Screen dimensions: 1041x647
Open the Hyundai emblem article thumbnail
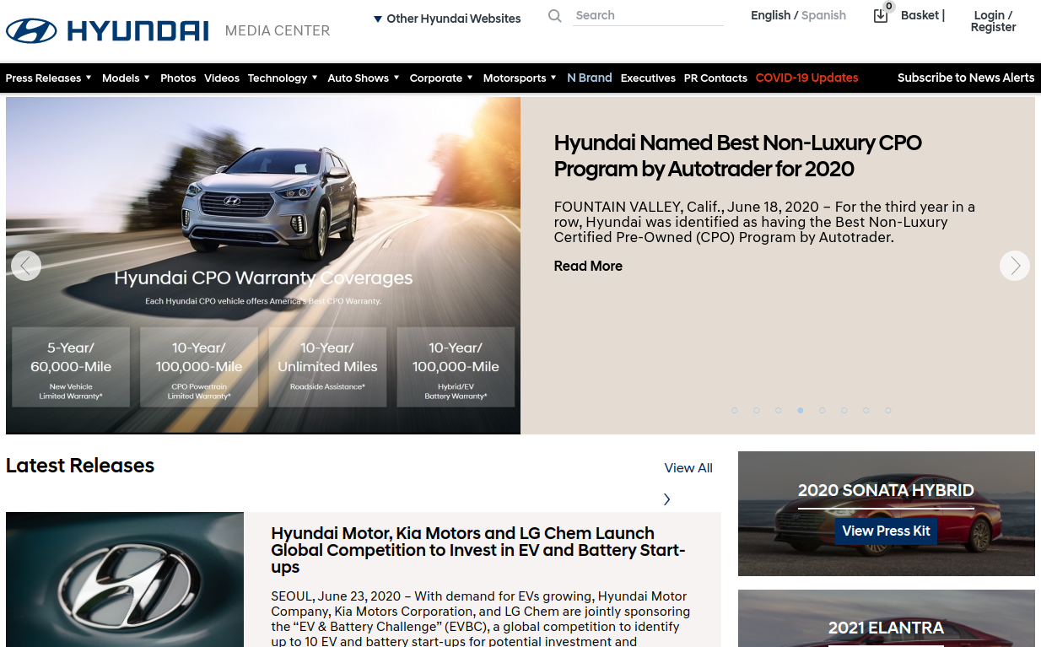125,580
